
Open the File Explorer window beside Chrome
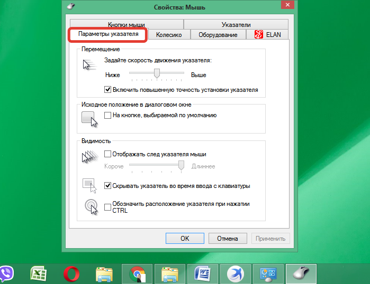(170, 274)
